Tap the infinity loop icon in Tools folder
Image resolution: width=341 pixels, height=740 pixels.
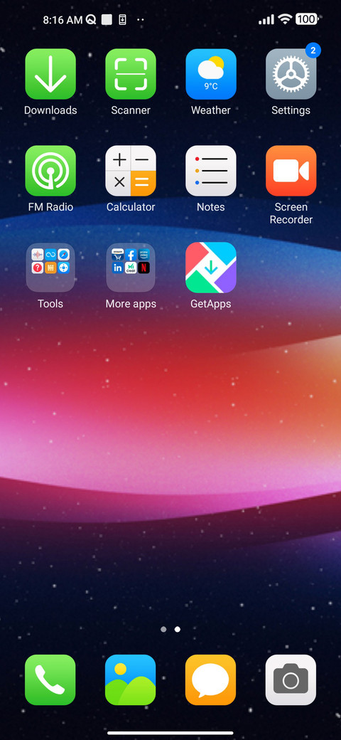(50, 255)
